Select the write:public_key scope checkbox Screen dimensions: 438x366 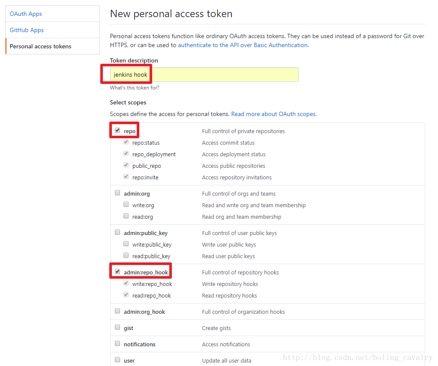pyautogui.click(x=126, y=244)
